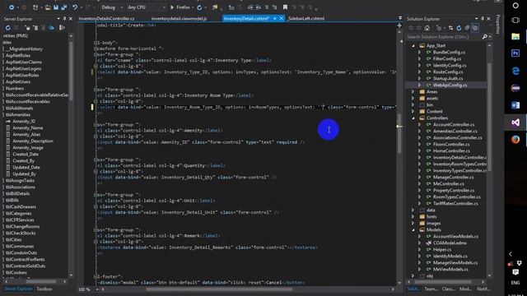This screenshot has width=527, height=296.
Task: Toggle the keep-open pin on InventoryDetail.cshtml tab
Action: (x=274, y=18)
